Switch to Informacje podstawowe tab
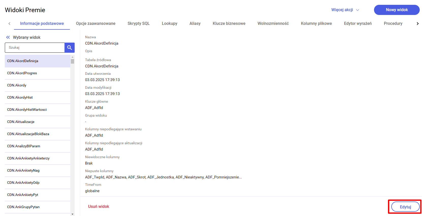 42,24
